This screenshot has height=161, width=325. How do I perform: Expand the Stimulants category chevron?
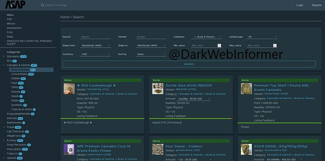(x=4, y=56)
